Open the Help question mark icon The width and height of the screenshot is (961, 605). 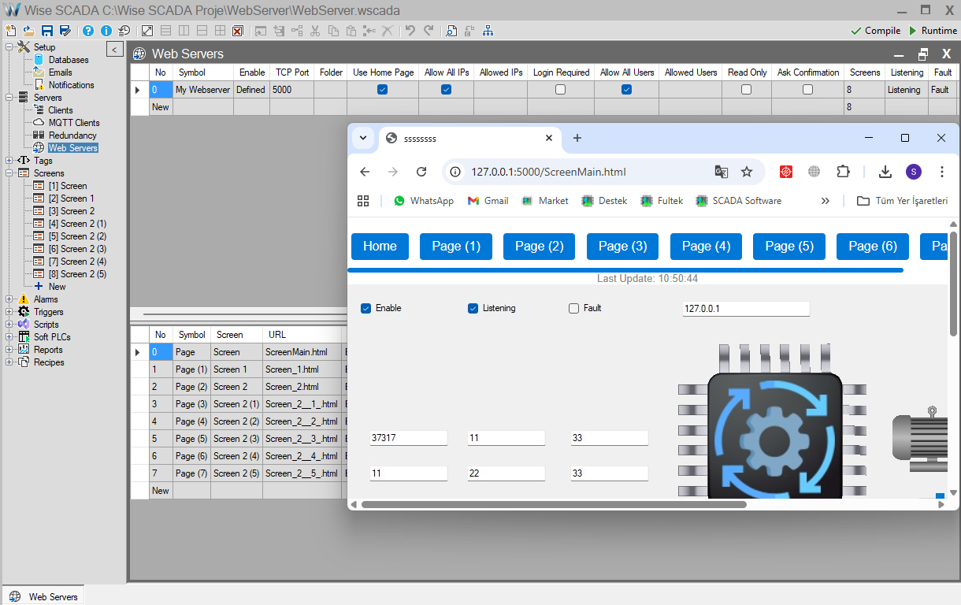click(x=87, y=31)
